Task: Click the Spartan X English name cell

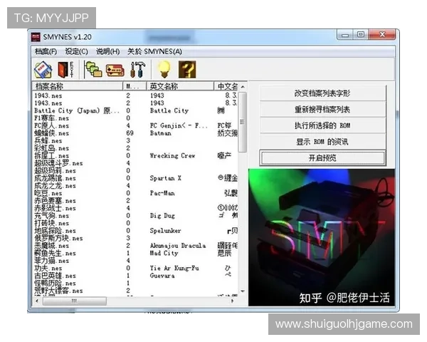Action: tap(165, 178)
